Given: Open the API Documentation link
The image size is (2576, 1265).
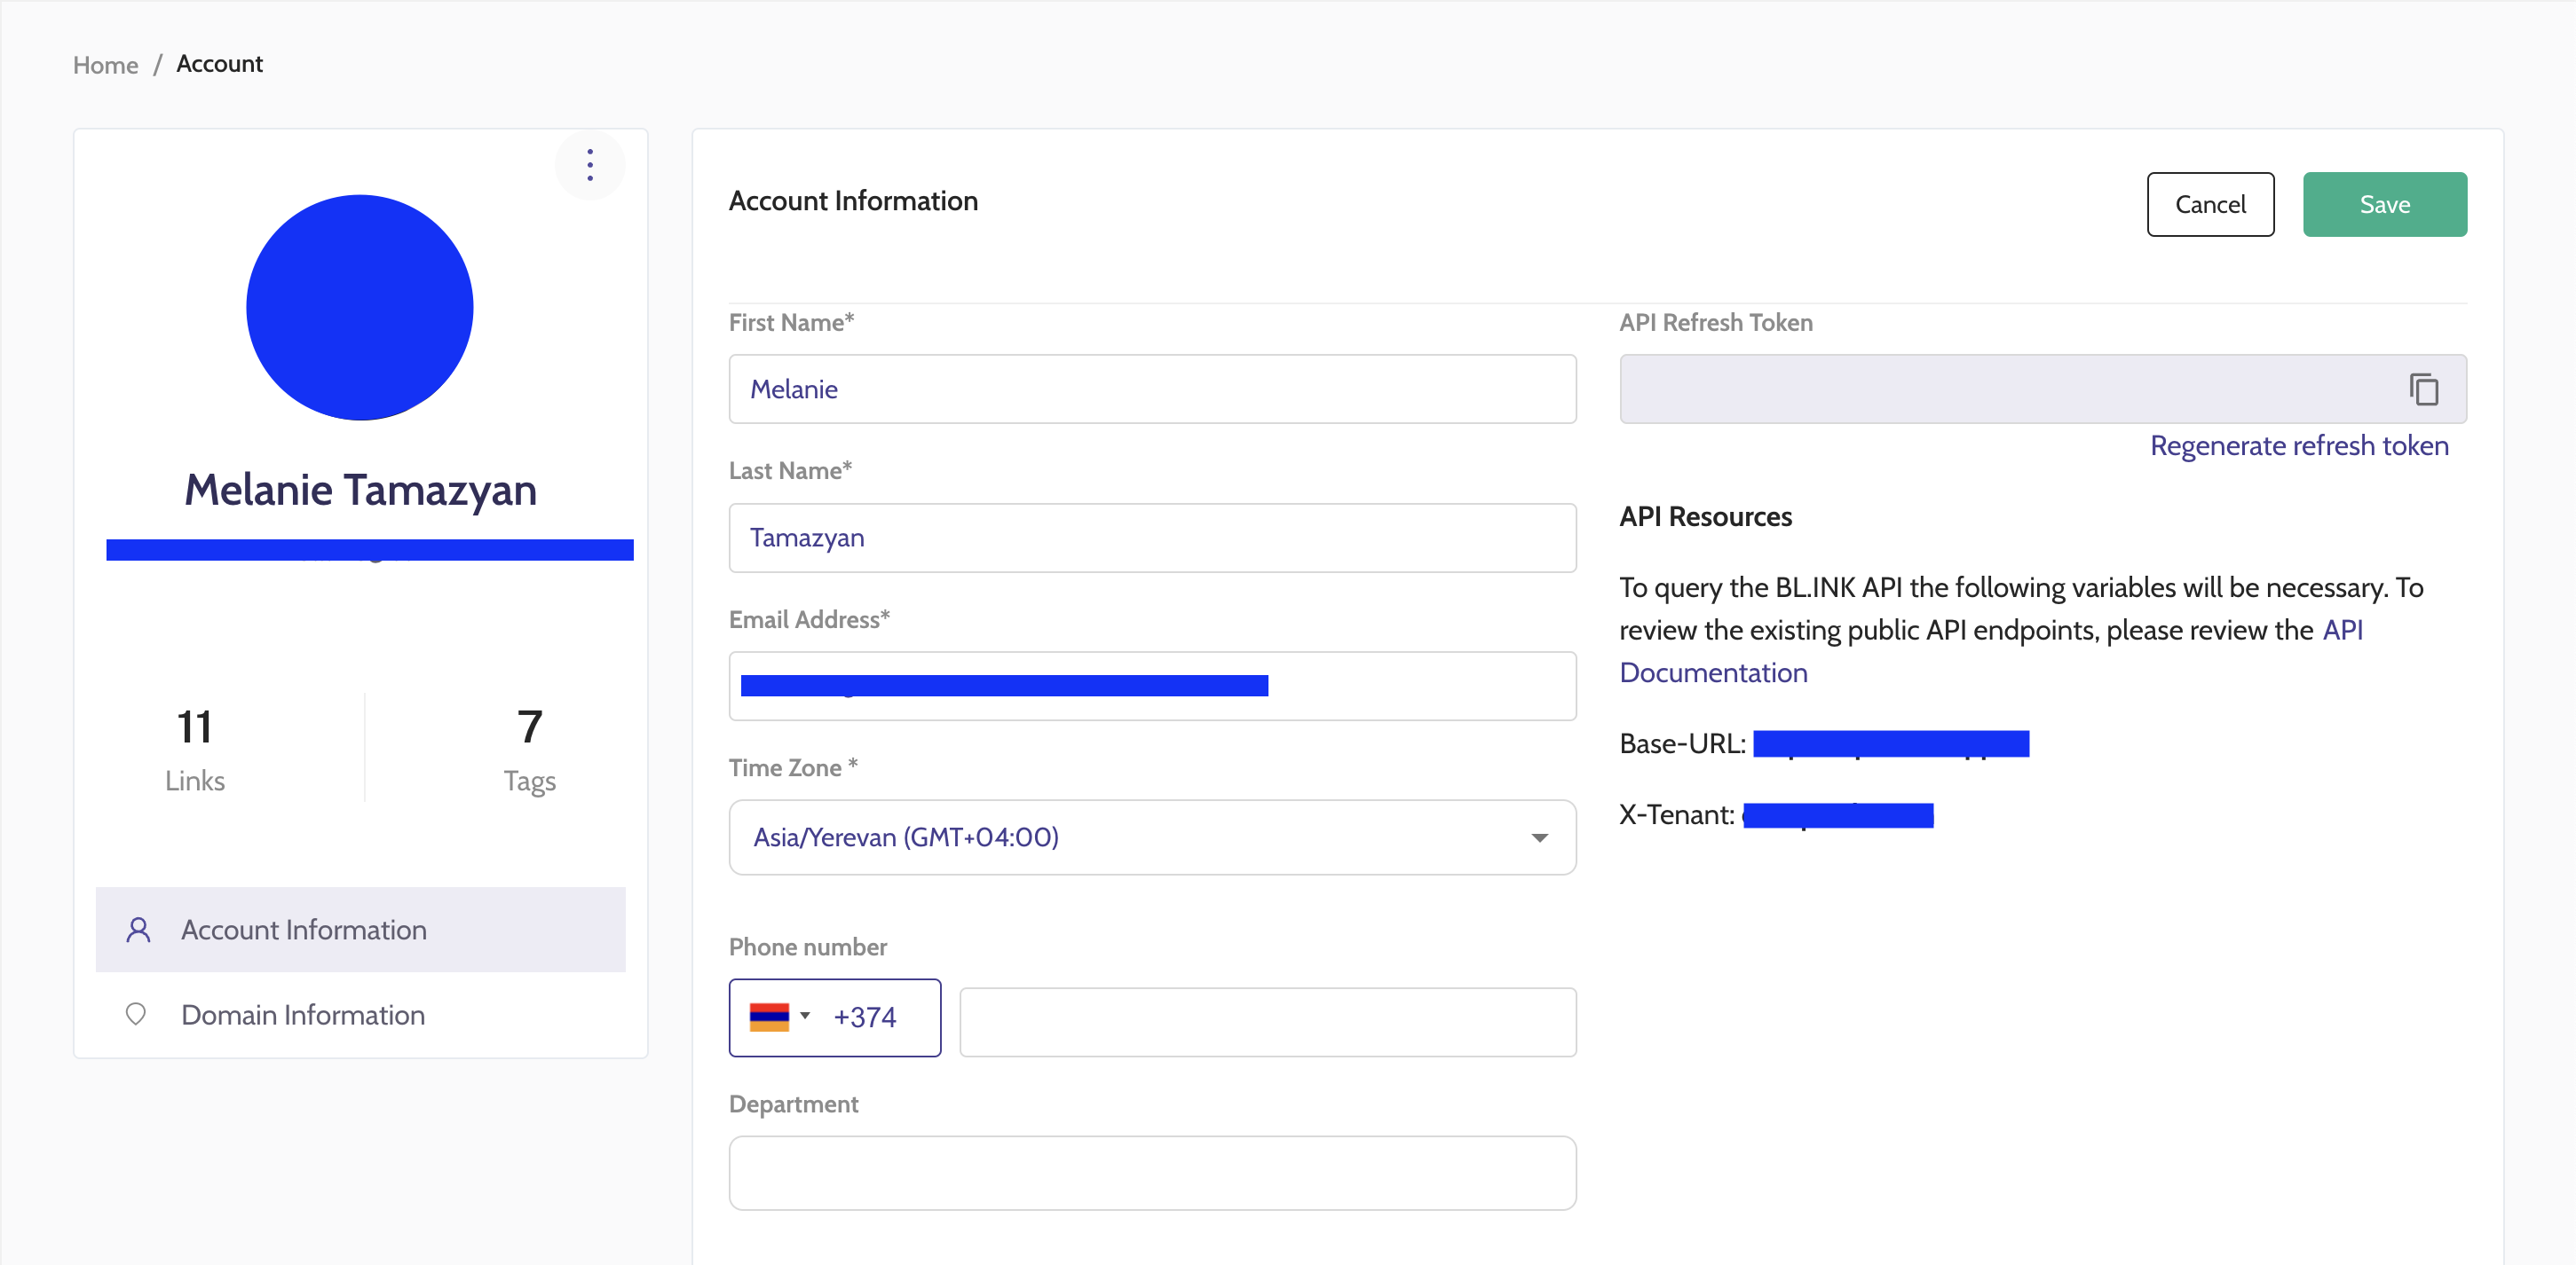Looking at the screenshot, I should (x=1713, y=672).
